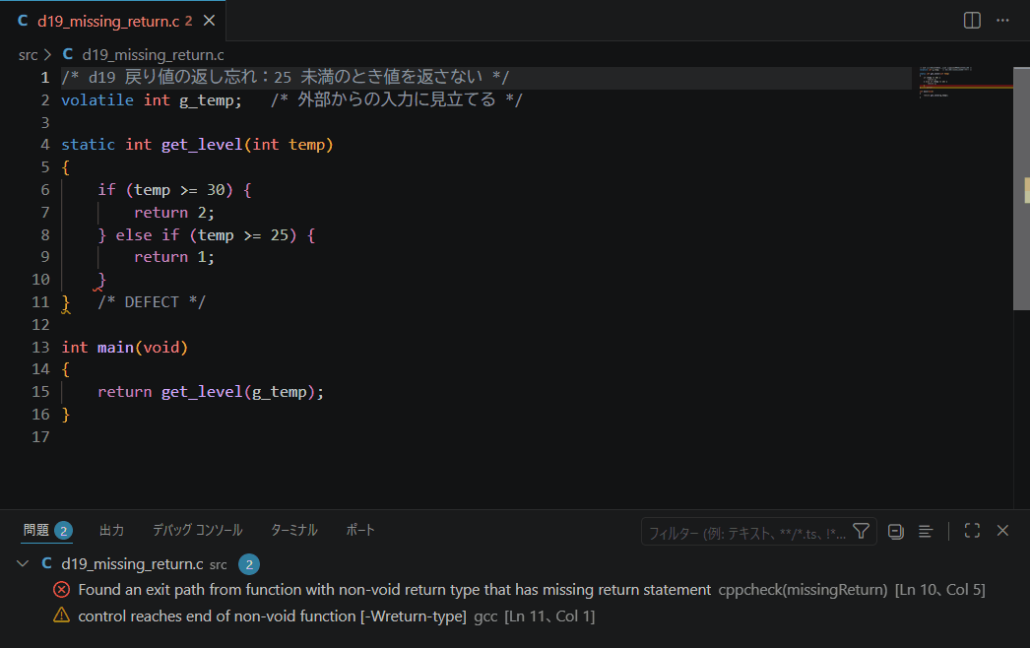1030x648 pixels.
Task: Switch to the ポート tab
Action: pos(360,530)
